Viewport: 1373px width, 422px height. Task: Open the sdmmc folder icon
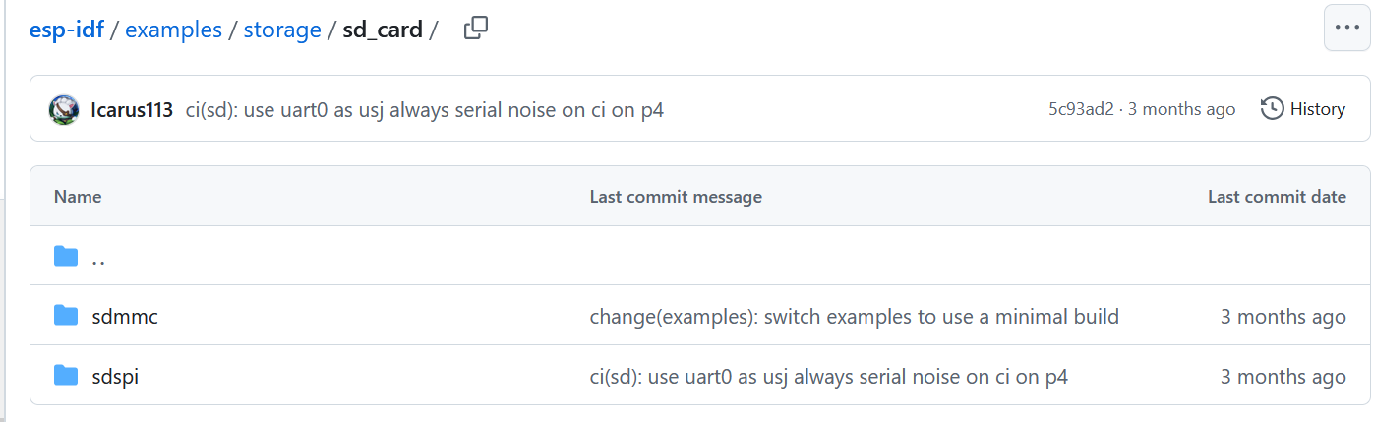pyautogui.click(x=66, y=316)
